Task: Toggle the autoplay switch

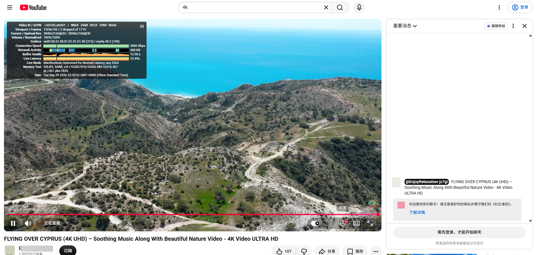Action: [315, 223]
